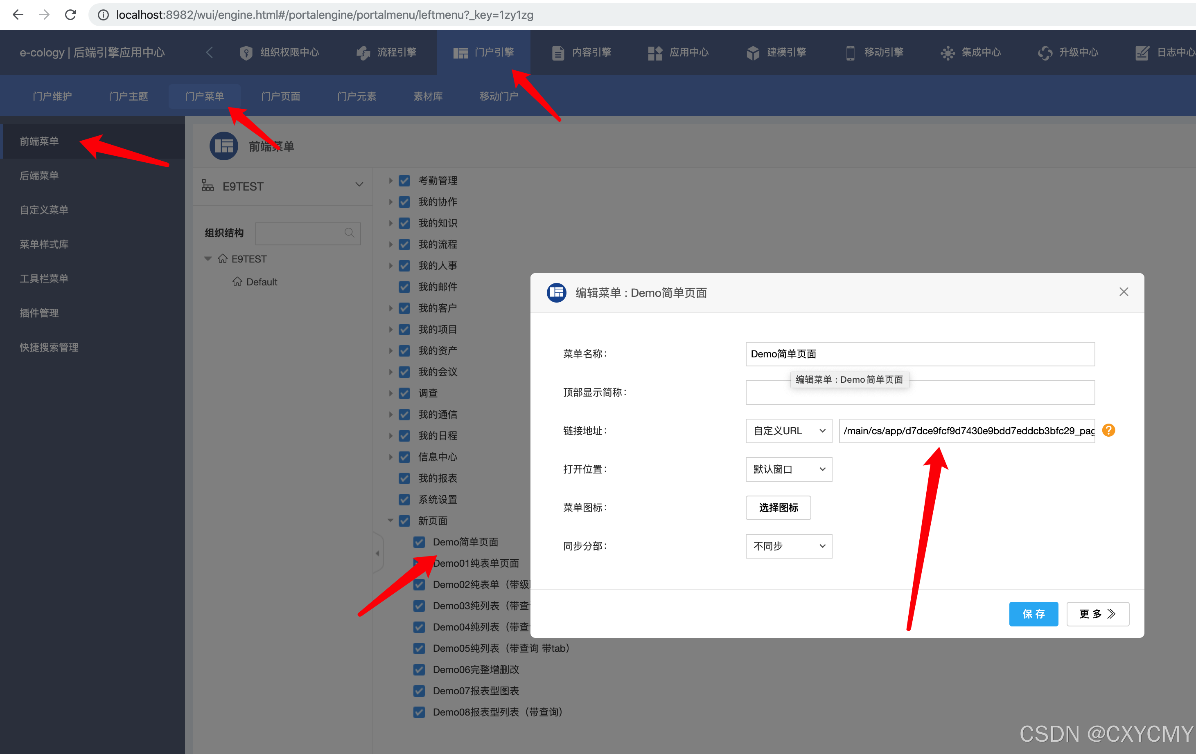Switch to the 门户页面 tab

click(x=281, y=96)
